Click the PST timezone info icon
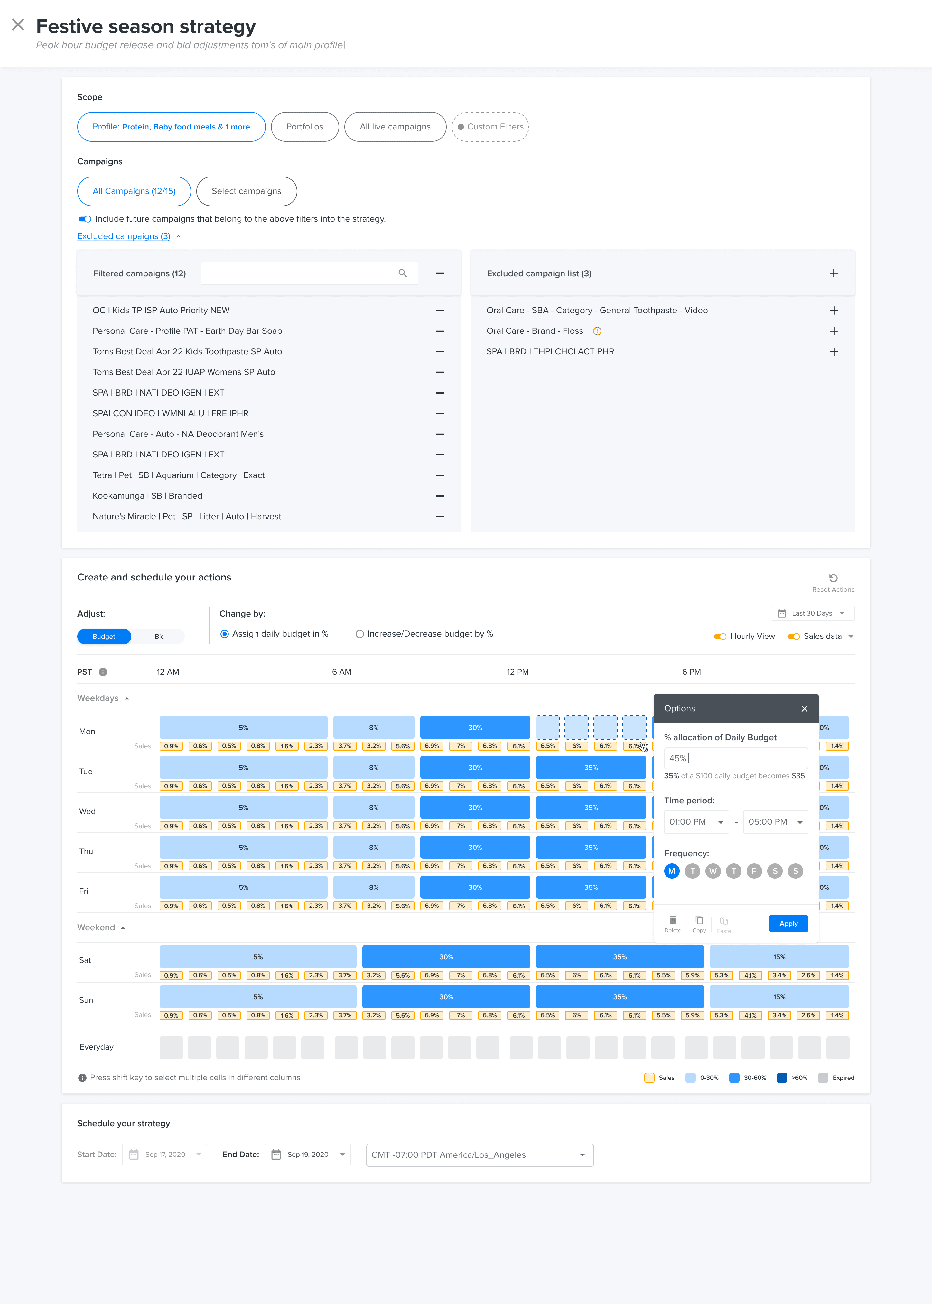The height and width of the screenshot is (1304, 932). [103, 672]
